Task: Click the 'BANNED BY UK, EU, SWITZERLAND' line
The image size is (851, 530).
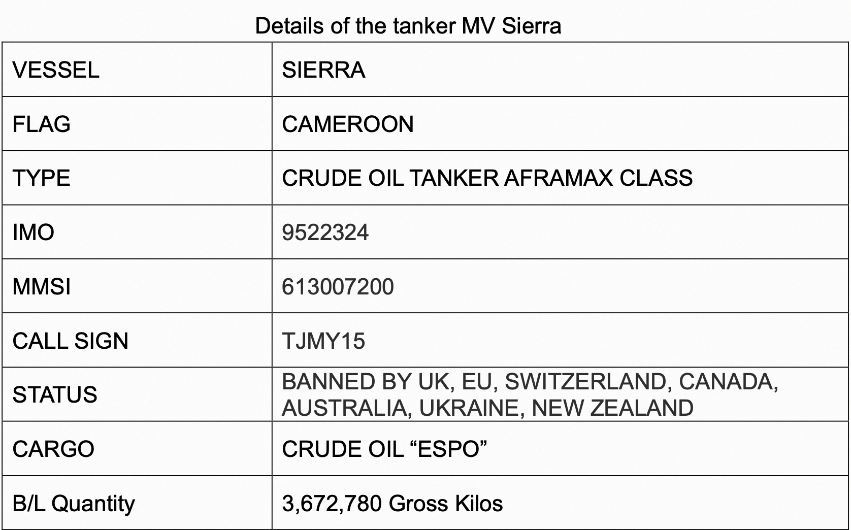Action: coord(530,382)
